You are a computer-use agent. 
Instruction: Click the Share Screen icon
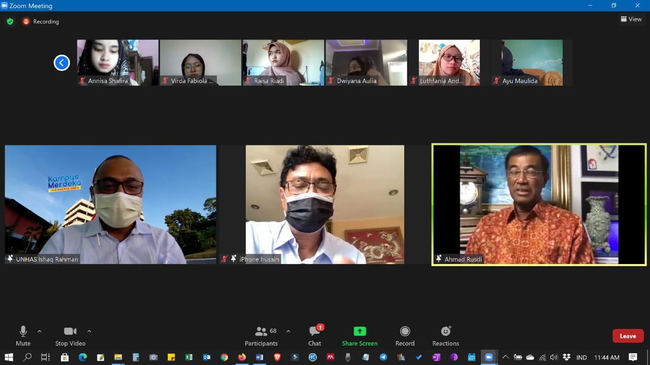pyautogui.click(x=360, y=332)
